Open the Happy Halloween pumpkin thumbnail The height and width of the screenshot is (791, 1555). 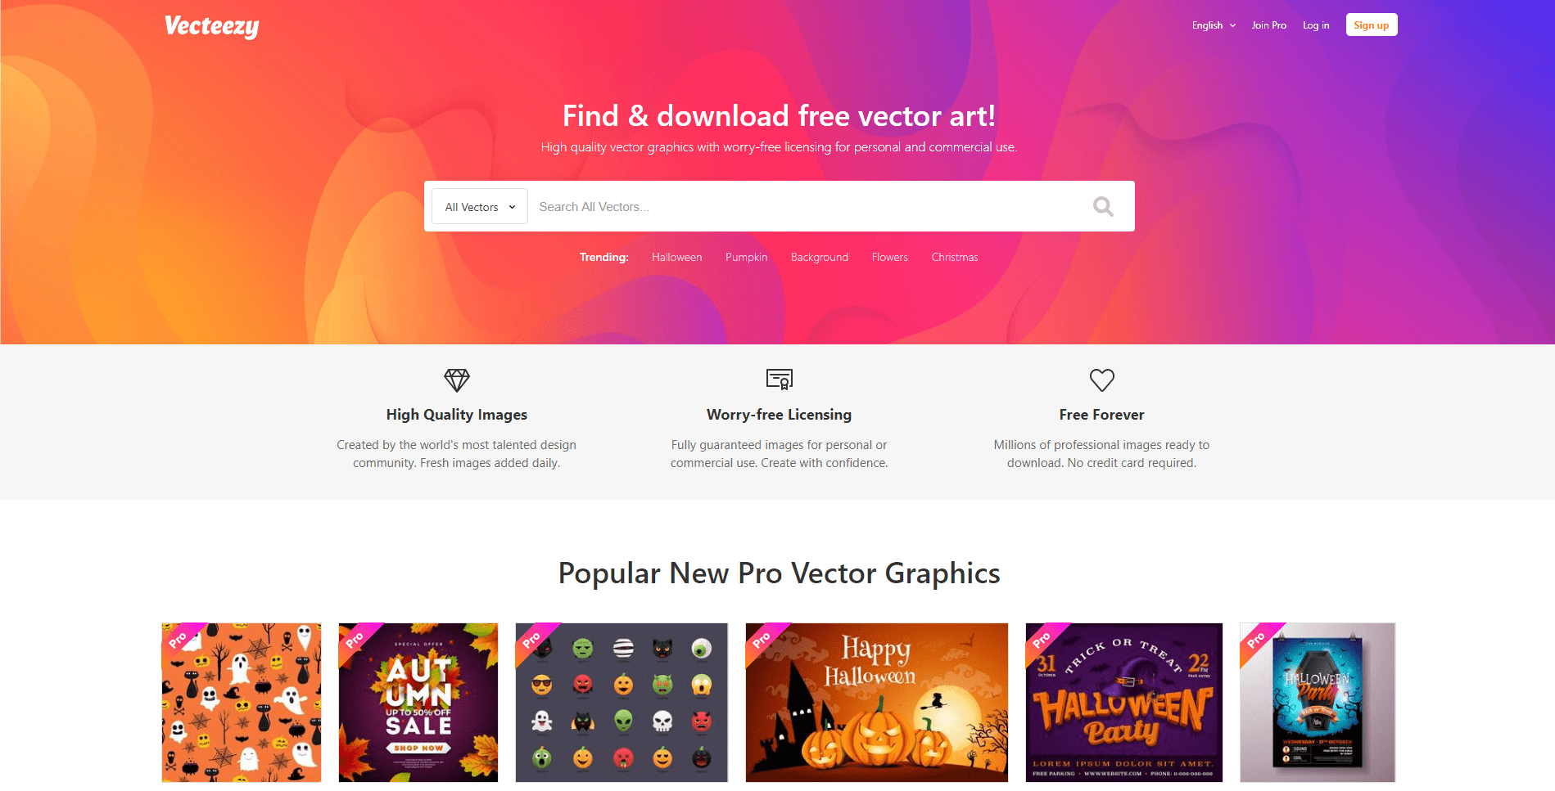(877, 703)
